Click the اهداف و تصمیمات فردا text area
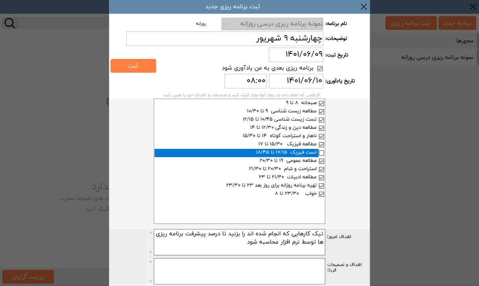 (x=239, y=271)
